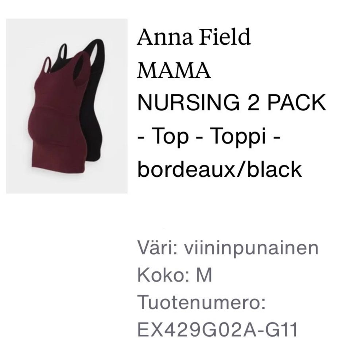The height and width of the screenshot is (349, 350).
Task: Click the 'Väri:' label
Action: point(157,247)
